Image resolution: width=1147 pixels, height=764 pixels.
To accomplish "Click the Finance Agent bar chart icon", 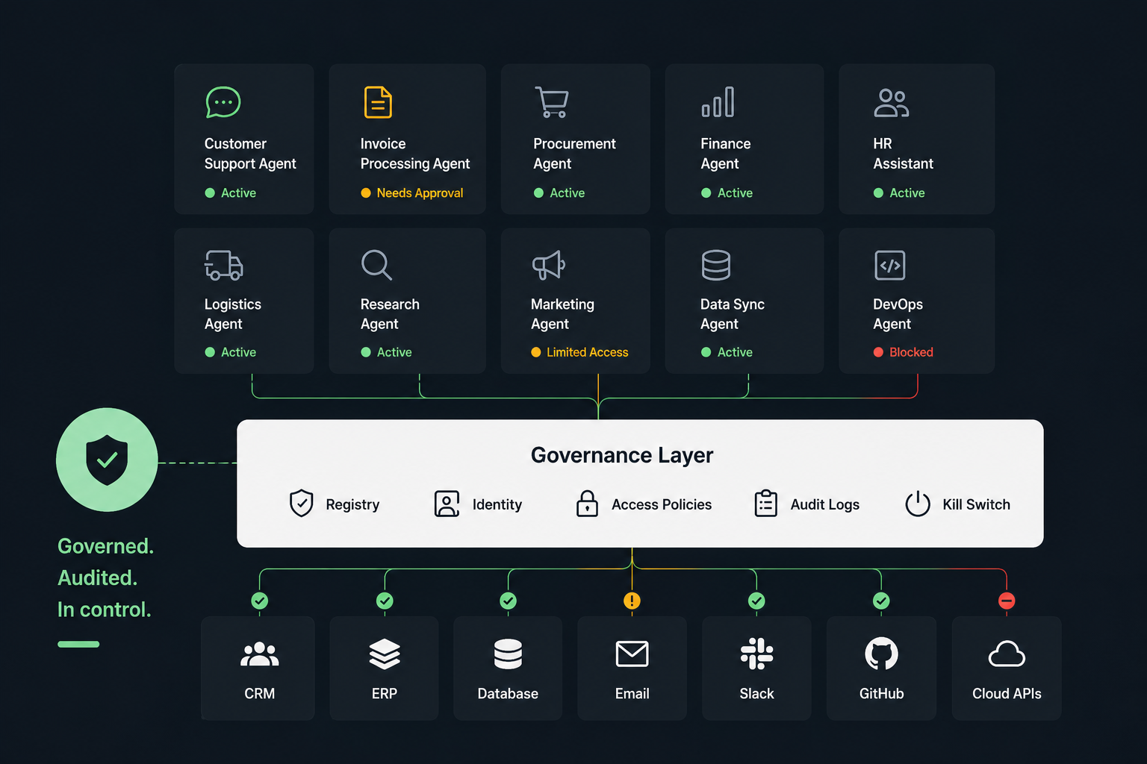I will tap(718, 102).
